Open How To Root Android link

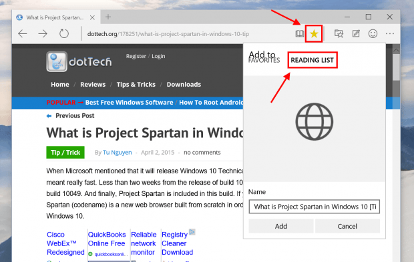(211, 103)
